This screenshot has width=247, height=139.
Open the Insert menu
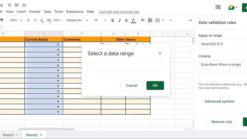tap(21, 12)
